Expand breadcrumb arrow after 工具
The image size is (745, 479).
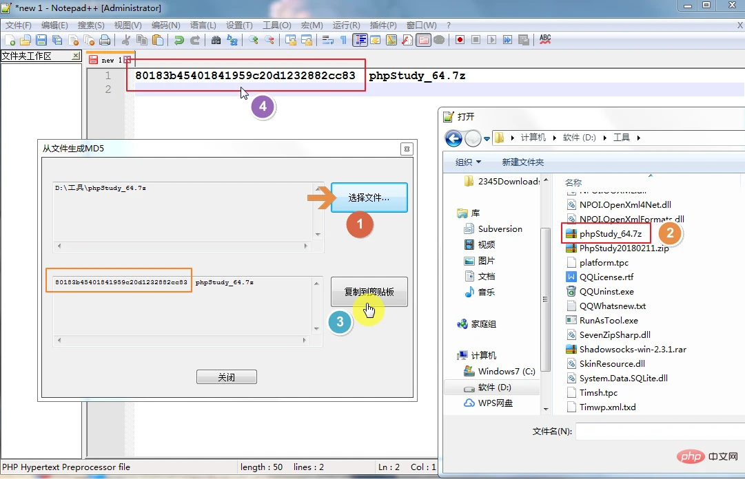pos(639,138)
